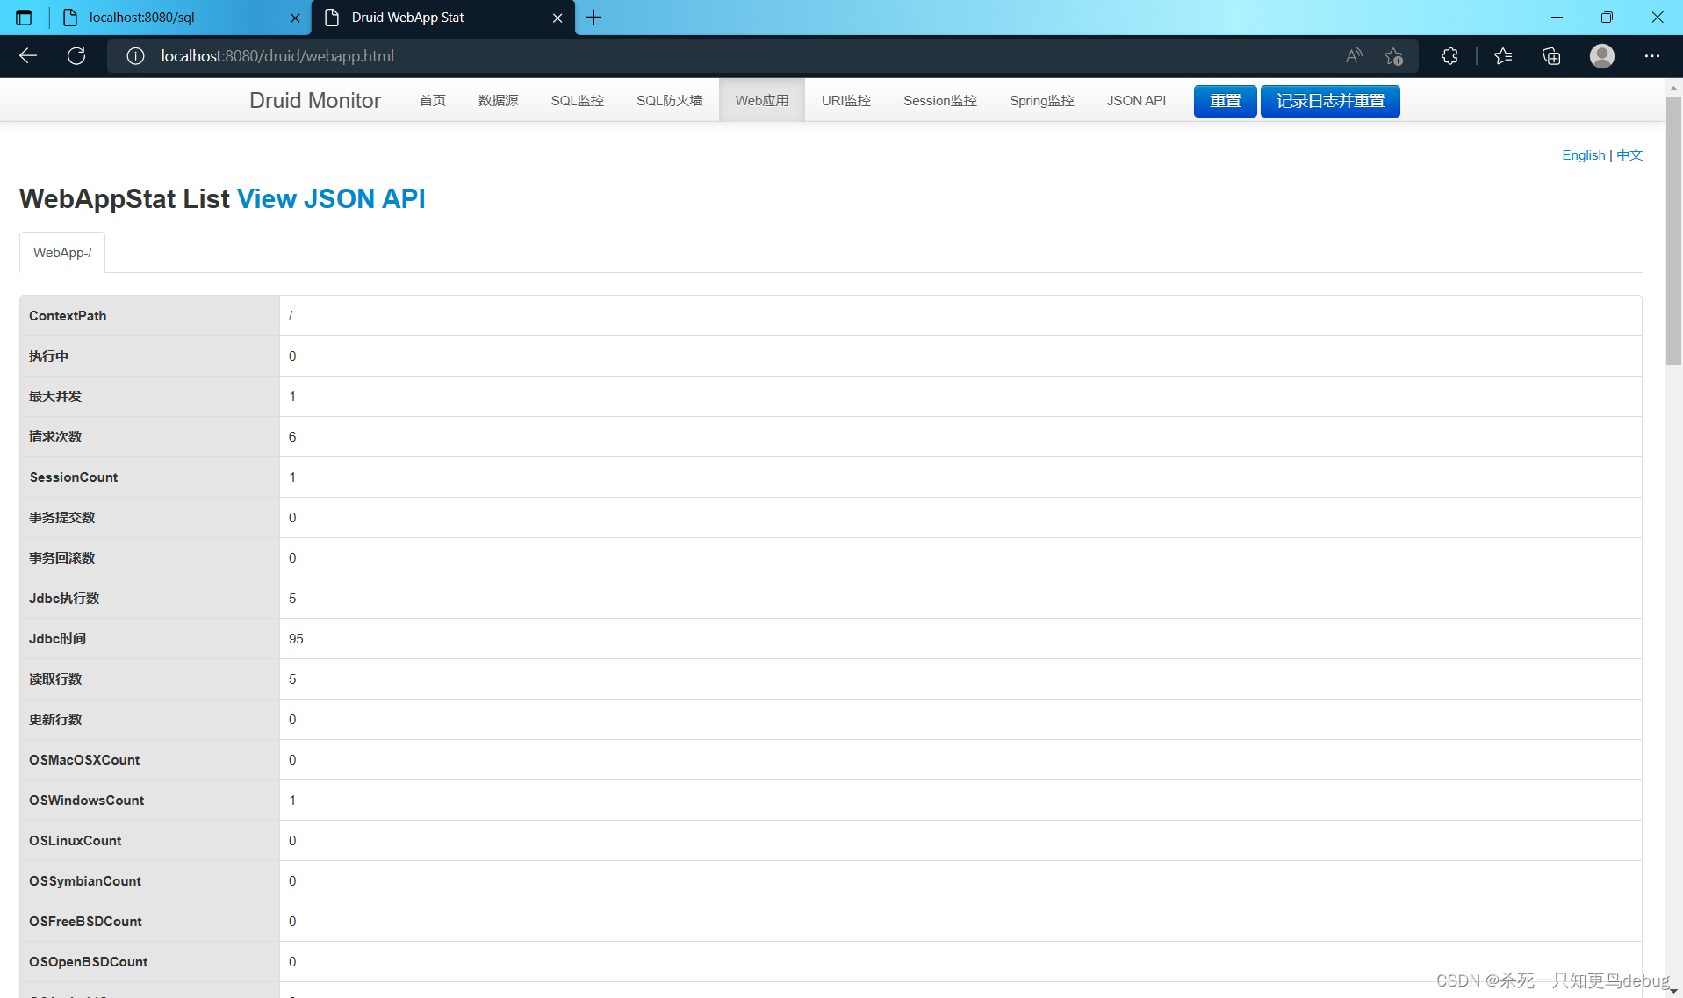
Task: Open the browser Settings and more menu
Action: (1652, 56)
